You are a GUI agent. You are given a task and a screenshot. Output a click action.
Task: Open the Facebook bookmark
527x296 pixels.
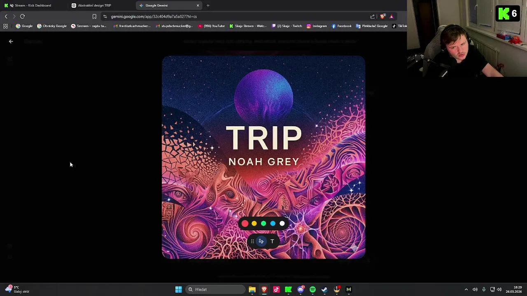click(x=342, y=26)
